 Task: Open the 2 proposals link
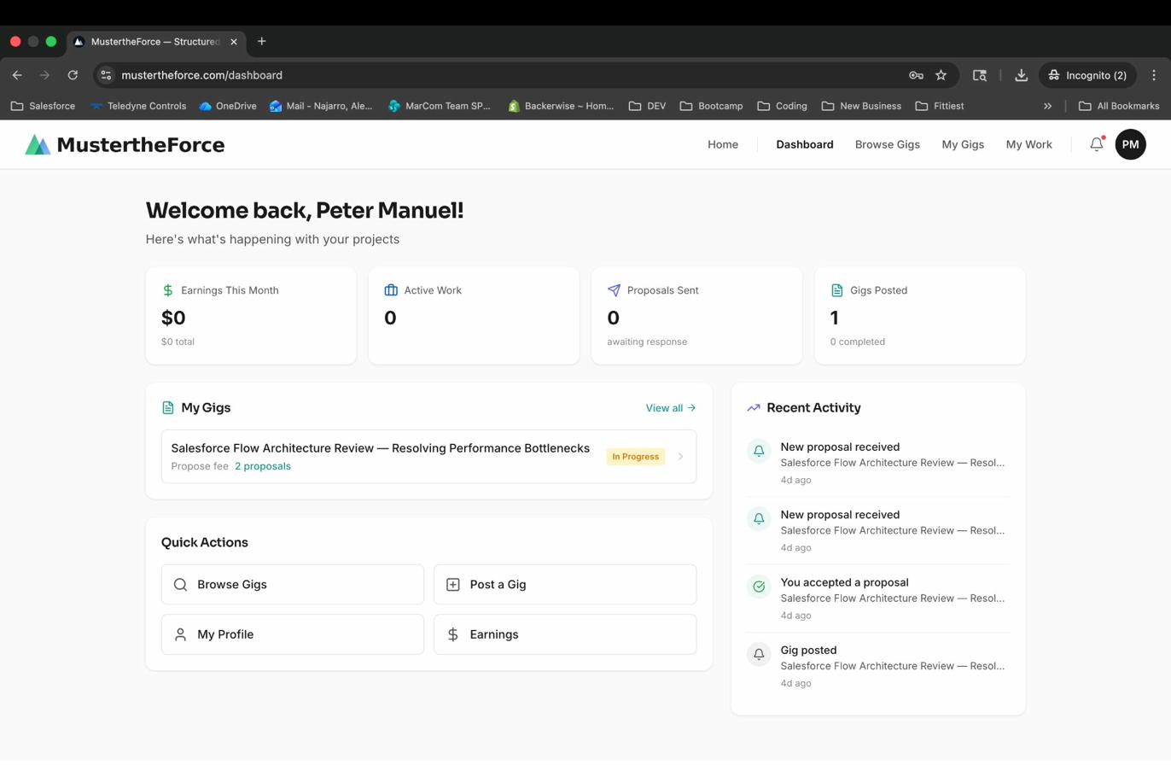tap(263, 466)
